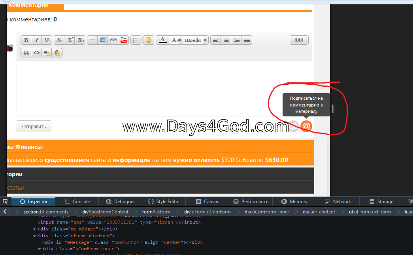Image resolution: width=413 pixels, height=255 pixels.
Task: Select form#acform breadcrumb
Action: pyautogui.click(x=156, y=212)
